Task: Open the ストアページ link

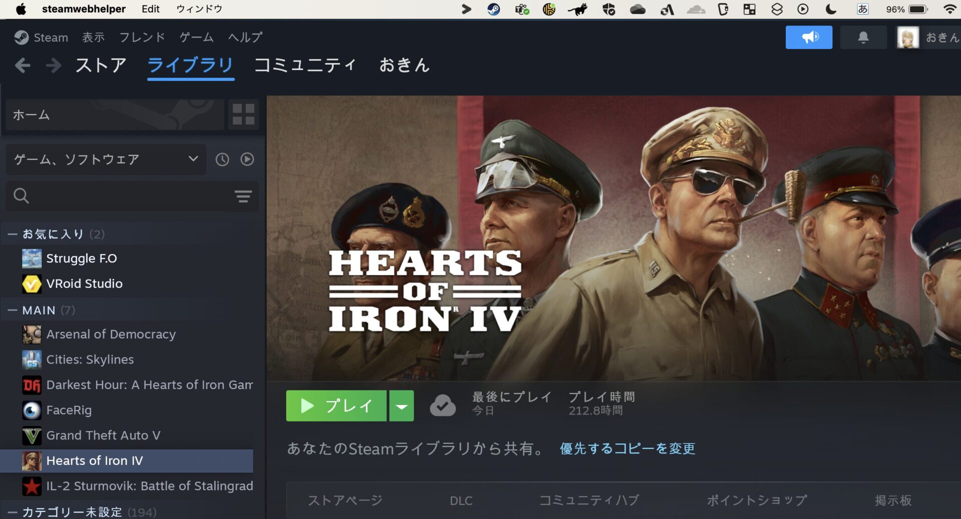Action: coord(345,500)
